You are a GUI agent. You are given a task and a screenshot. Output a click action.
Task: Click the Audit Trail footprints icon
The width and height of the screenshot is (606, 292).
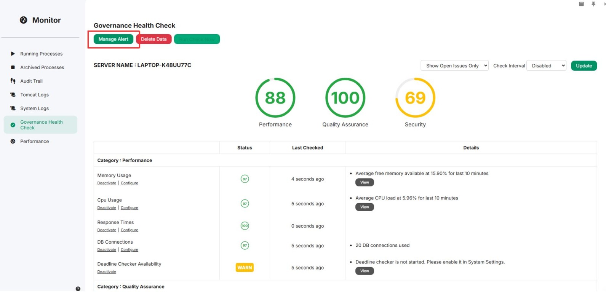tap(13, 81)
